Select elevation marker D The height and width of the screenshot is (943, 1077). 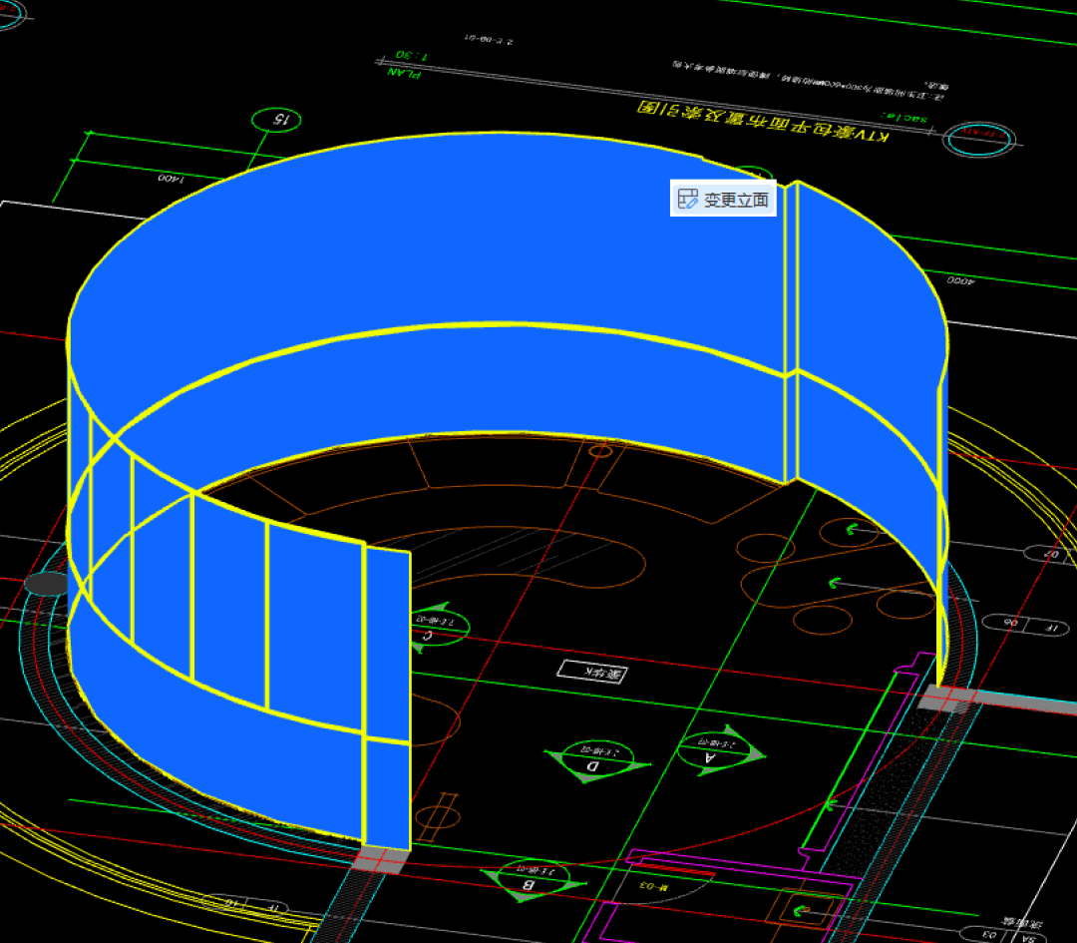pos(592,760)
